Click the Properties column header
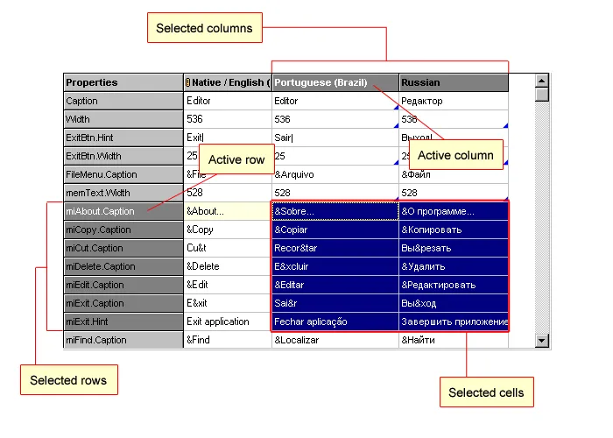 pyautogui.click(x=123, y=82)
